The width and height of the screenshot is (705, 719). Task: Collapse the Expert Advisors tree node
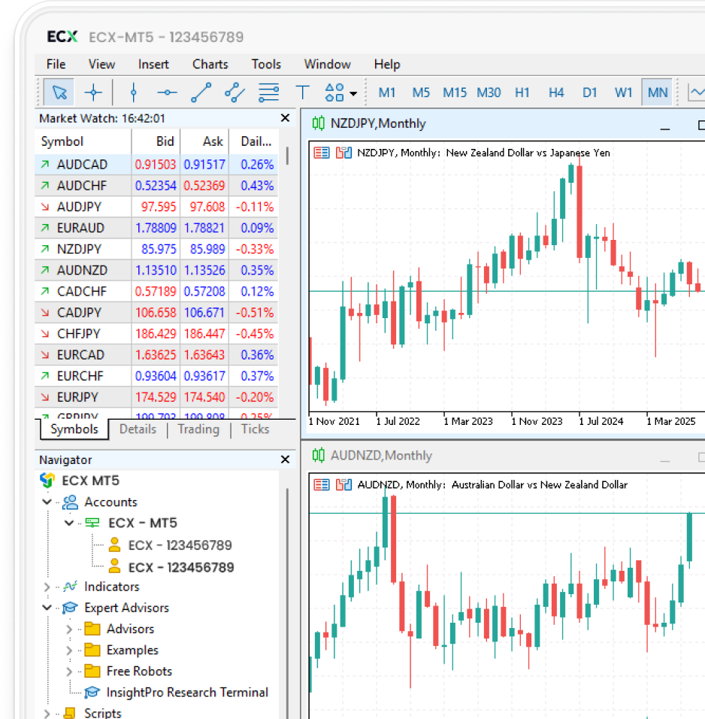(x=47, y=608)
